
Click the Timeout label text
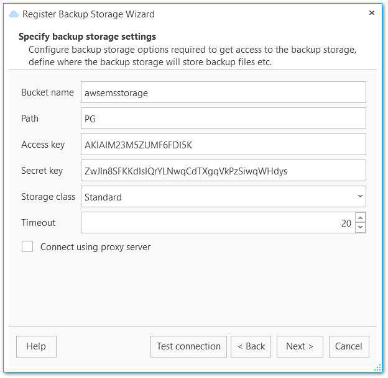[39, 223]
